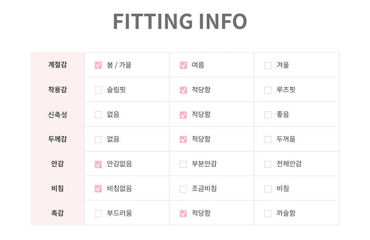Uncheck the 여름 season checkbox
This screenshot has height=240, width=370.
(x=183, y=65)
